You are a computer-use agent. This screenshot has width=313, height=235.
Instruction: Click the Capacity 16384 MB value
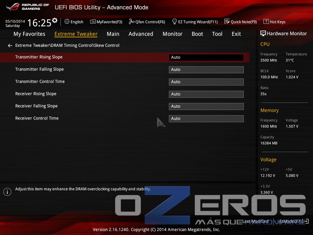[269, 143]
